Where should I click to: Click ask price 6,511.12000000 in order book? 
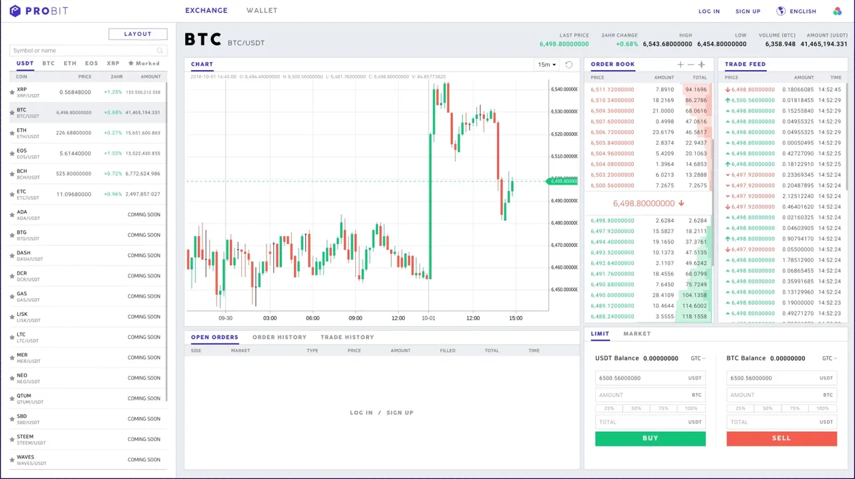pyautogui.click(x=613, y=89)
